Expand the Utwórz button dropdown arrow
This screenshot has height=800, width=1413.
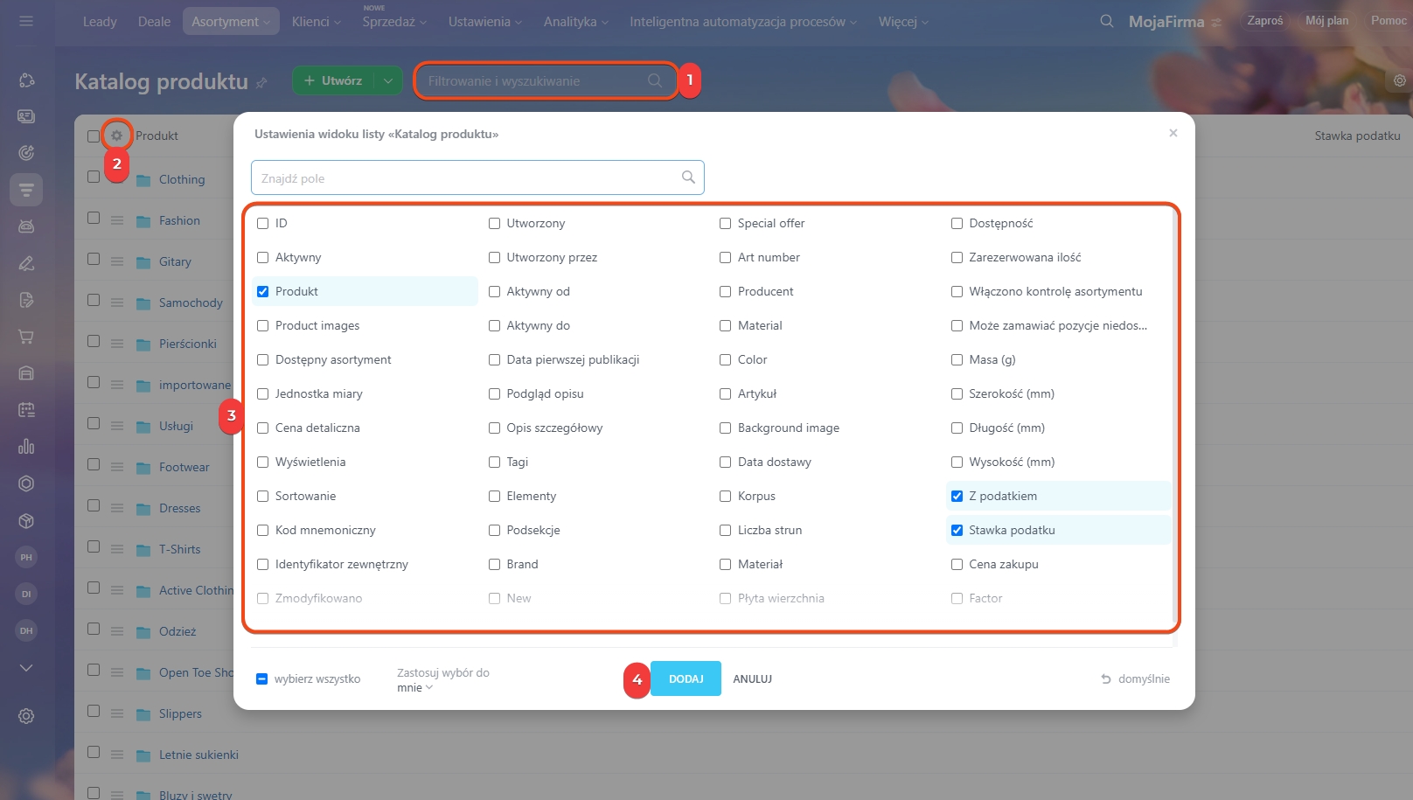tap(387, 80)
